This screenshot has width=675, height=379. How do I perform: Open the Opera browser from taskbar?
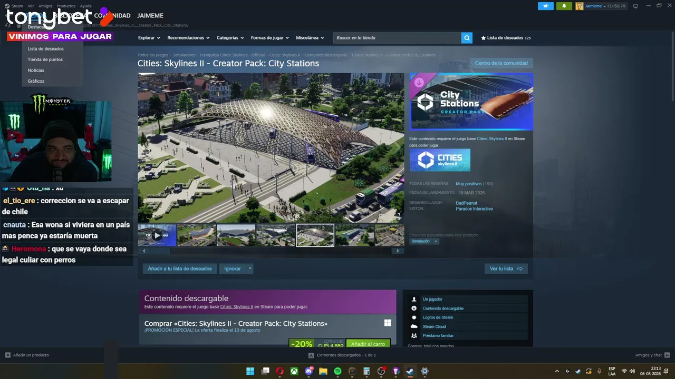point(279,371)
